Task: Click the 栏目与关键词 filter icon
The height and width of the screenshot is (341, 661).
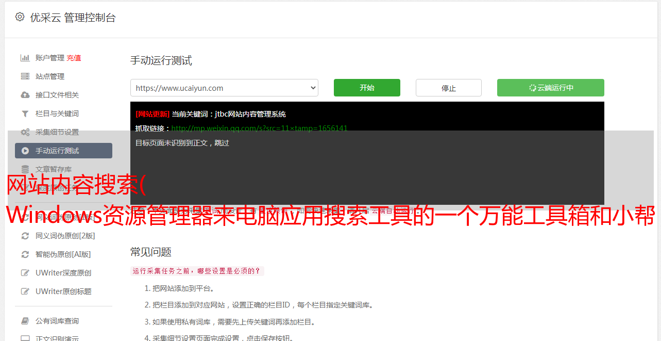Action: pos(25,113)
